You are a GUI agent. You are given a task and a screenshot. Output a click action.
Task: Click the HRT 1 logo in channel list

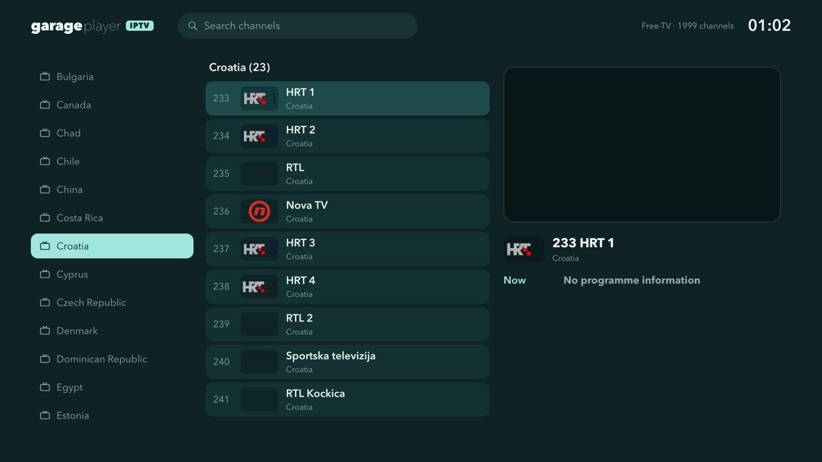259,98
